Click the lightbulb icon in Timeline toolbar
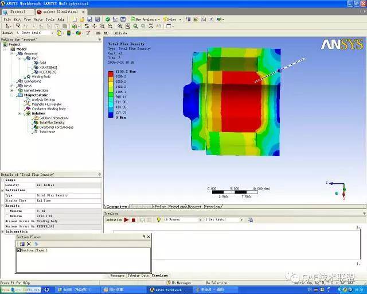This screenshot has height=294, width=367. 159,220
